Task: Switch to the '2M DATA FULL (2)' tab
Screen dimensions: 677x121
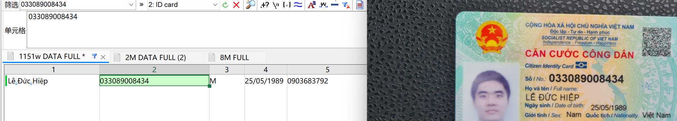Action: pos(156,57)
